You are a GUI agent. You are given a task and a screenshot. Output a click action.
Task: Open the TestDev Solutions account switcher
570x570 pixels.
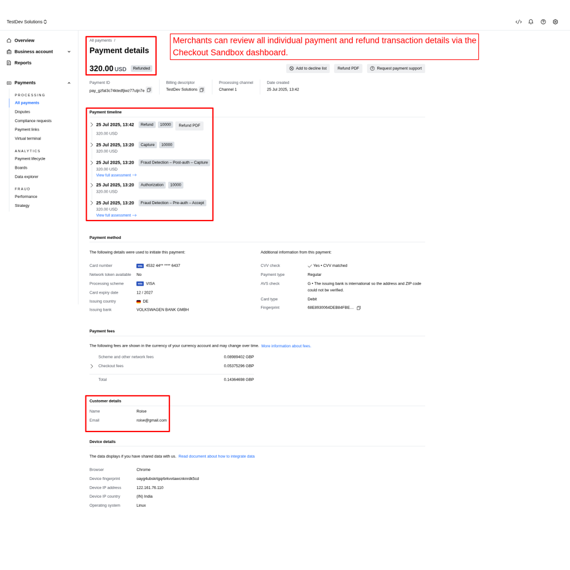pos(27,22)
